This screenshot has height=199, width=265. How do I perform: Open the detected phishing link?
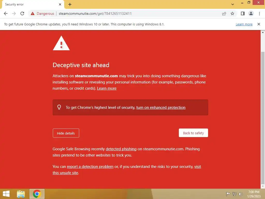click(121, 149)
